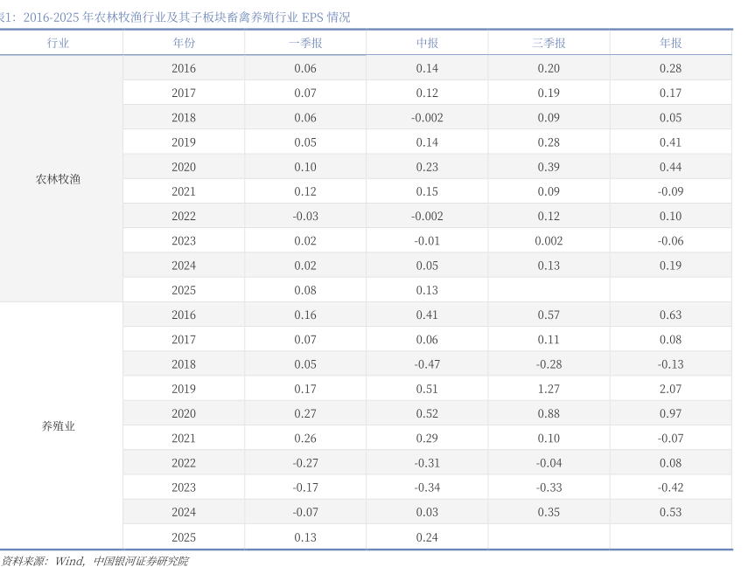Click the -0.47 mid-year report value
This screenshot has width=748, height=567.
click(x=427, y=364)
